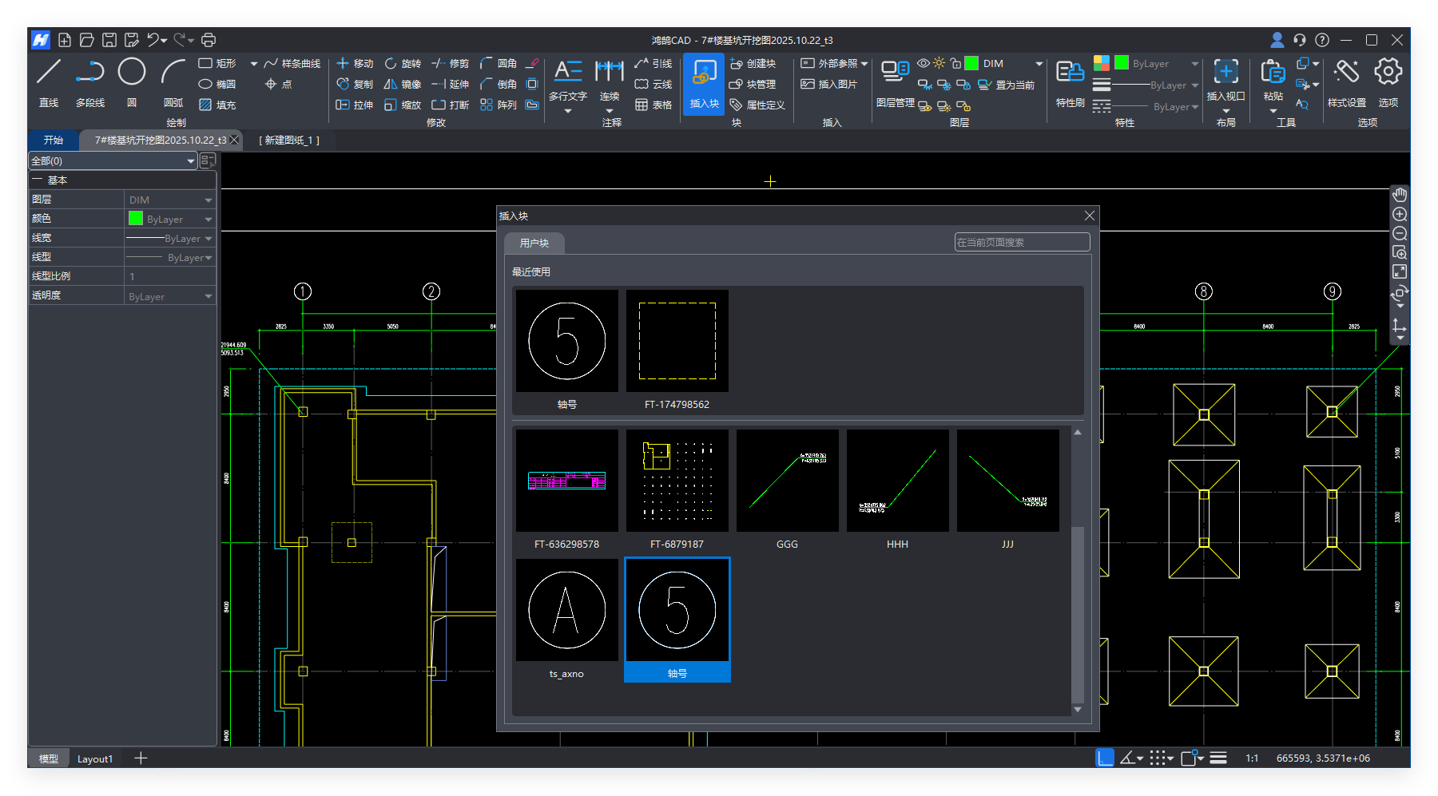Click the Create Block (创建块) button

coord(753,63)
